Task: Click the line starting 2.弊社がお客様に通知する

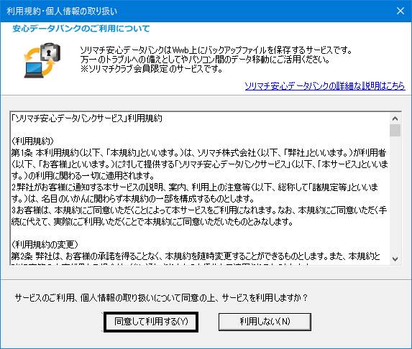Action: pyautogui.click(x=195, y=187)
